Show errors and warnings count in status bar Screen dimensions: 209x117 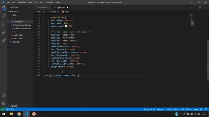(10, 109)
